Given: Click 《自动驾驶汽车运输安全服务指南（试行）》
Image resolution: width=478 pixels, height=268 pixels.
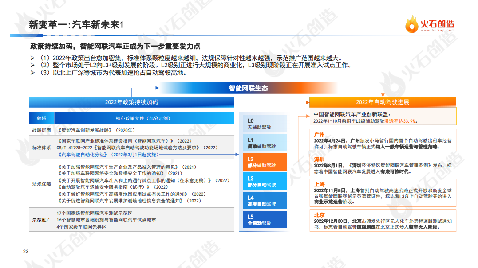Looking at the screenshot, I should pyautogui.click(x=112, y=187).
